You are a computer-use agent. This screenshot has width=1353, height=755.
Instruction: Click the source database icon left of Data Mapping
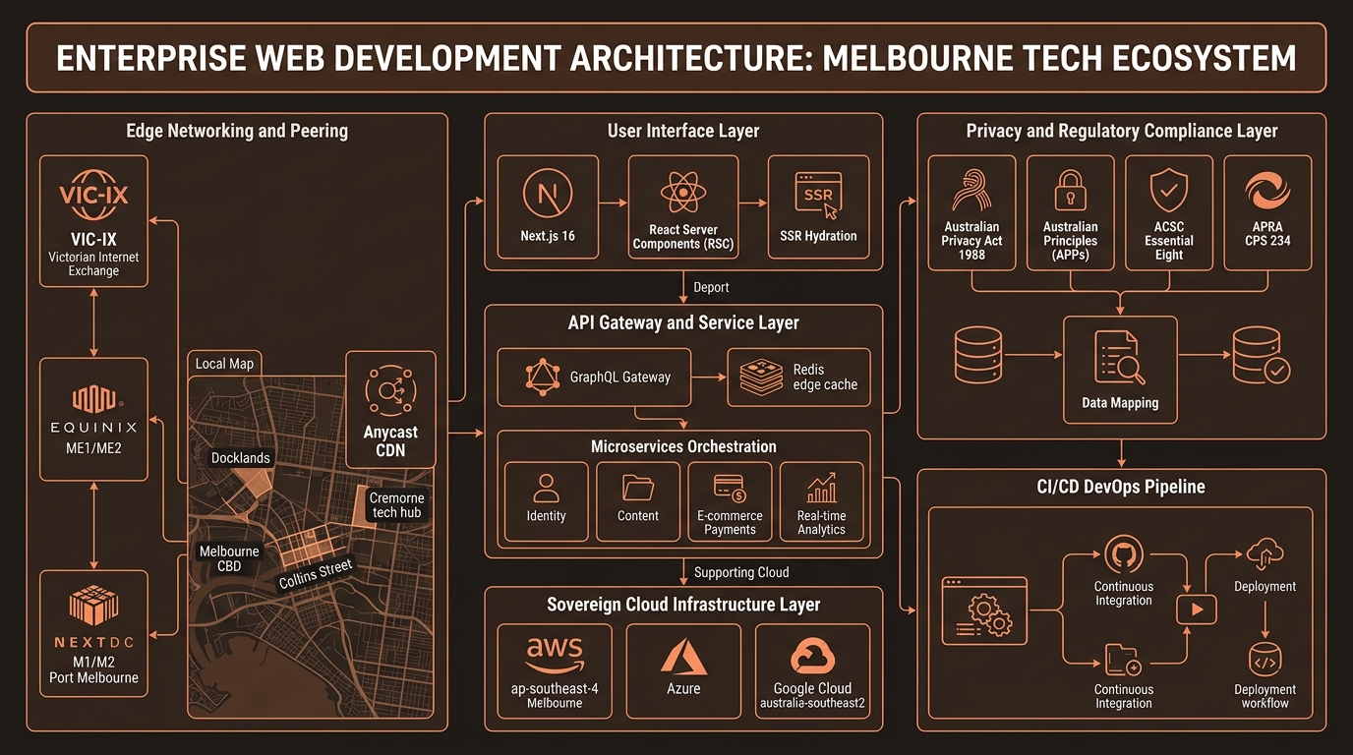[x=978, y=355]
